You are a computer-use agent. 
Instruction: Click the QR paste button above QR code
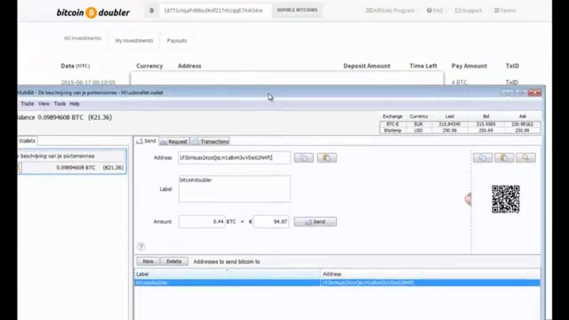pos(504,158)
